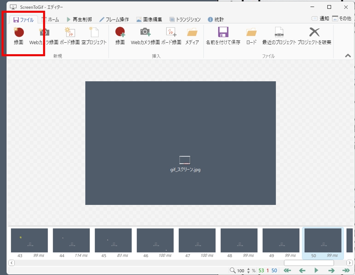Click the horizontal frame list scrollbar thumb
The image size is (355, 275).
click(309, 263)
